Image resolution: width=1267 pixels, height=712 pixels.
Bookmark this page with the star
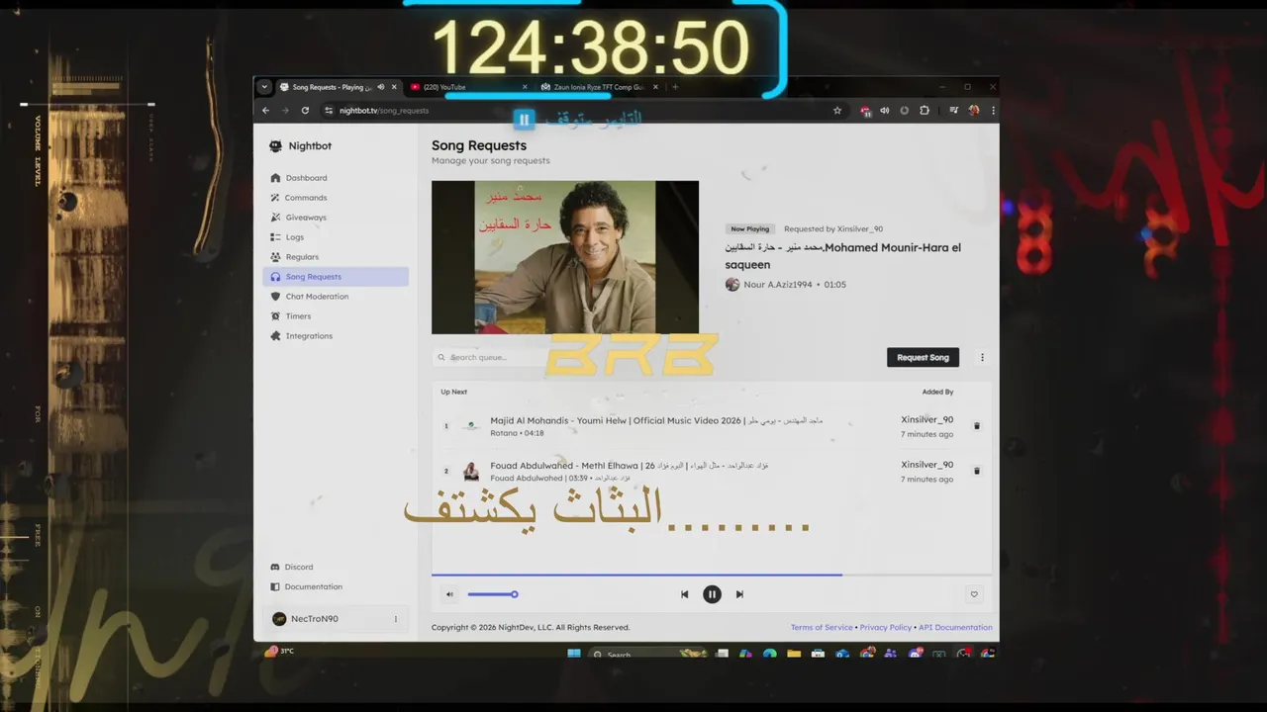(x=837, y=111)
